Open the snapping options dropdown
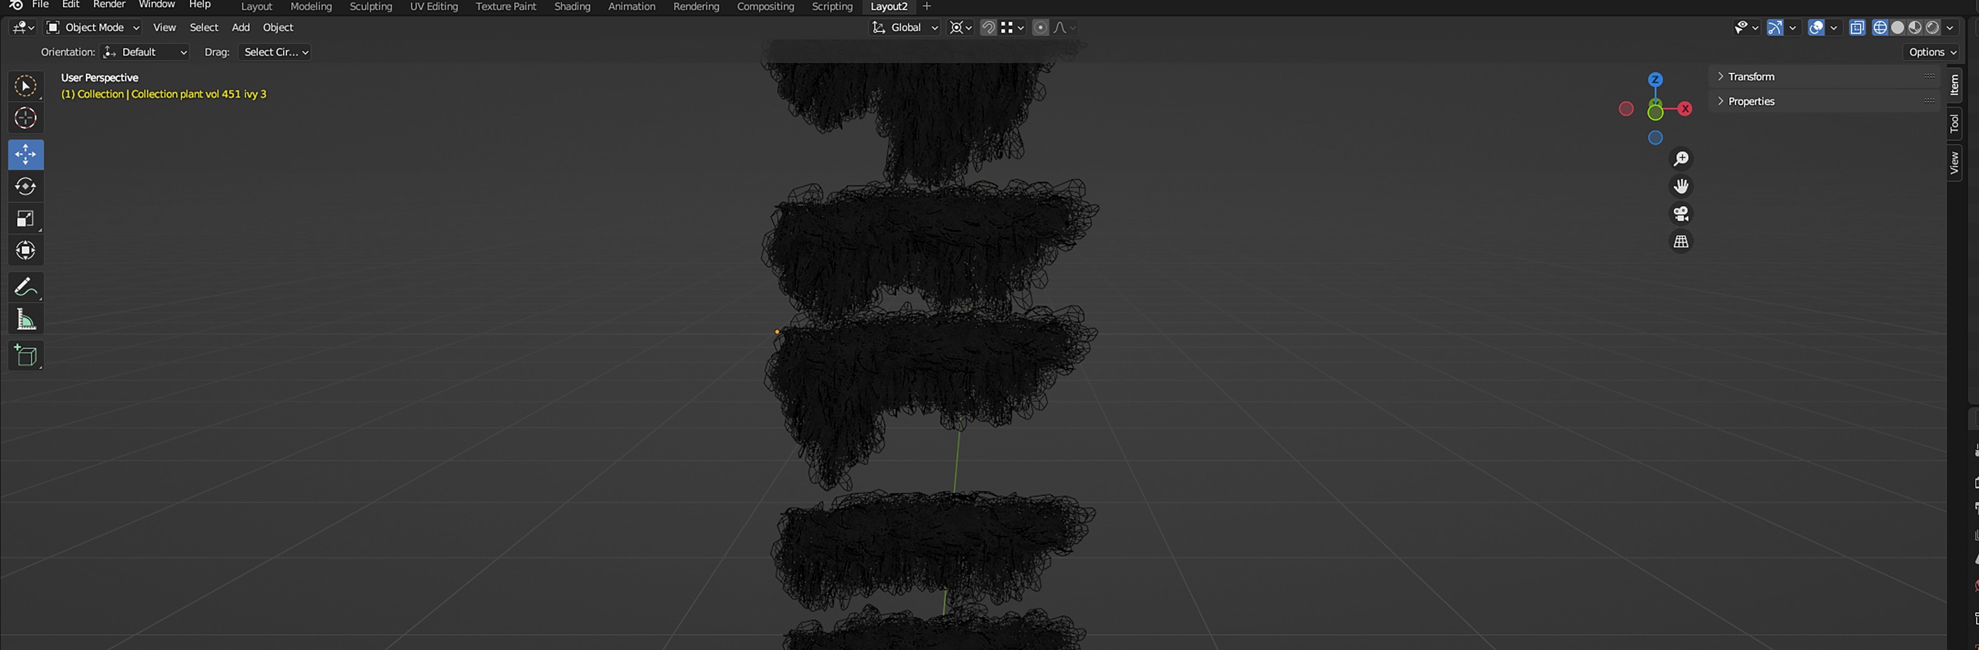1979x650 pixels. tap(1013, 28)
